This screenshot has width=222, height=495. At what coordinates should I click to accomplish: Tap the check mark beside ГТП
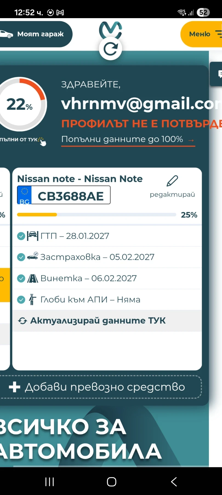tap(21, 236)
